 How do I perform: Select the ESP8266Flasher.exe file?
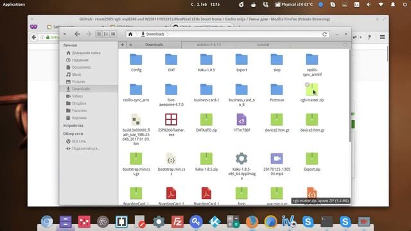coord(171,120)
